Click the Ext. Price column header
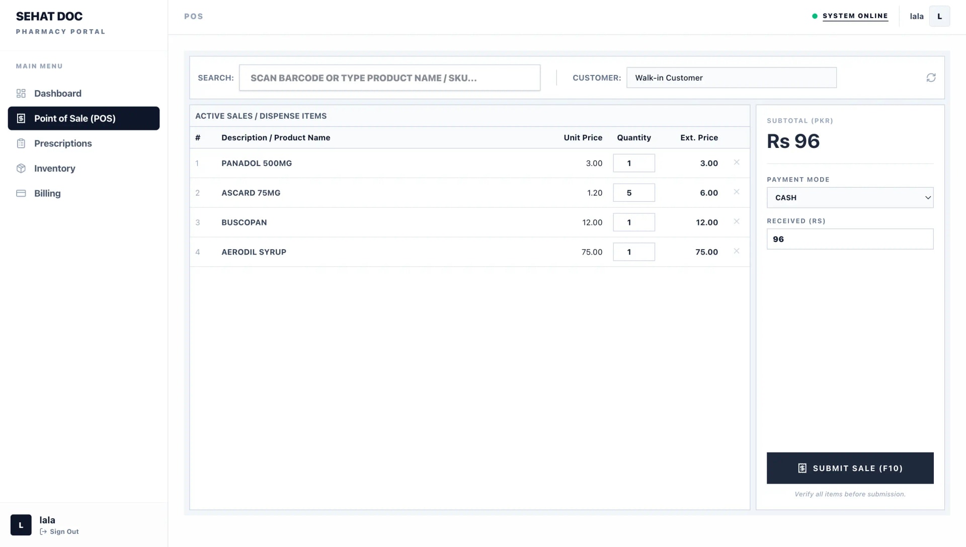 [x=699, y=138]
